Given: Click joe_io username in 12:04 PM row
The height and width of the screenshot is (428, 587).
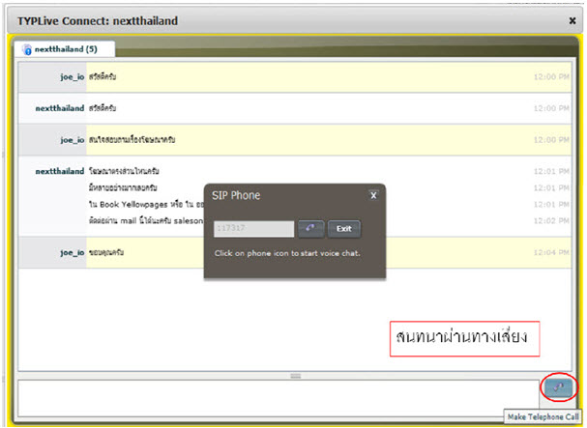Looking at the screenshot, I should pyautogui.click(x=73, y=253).
